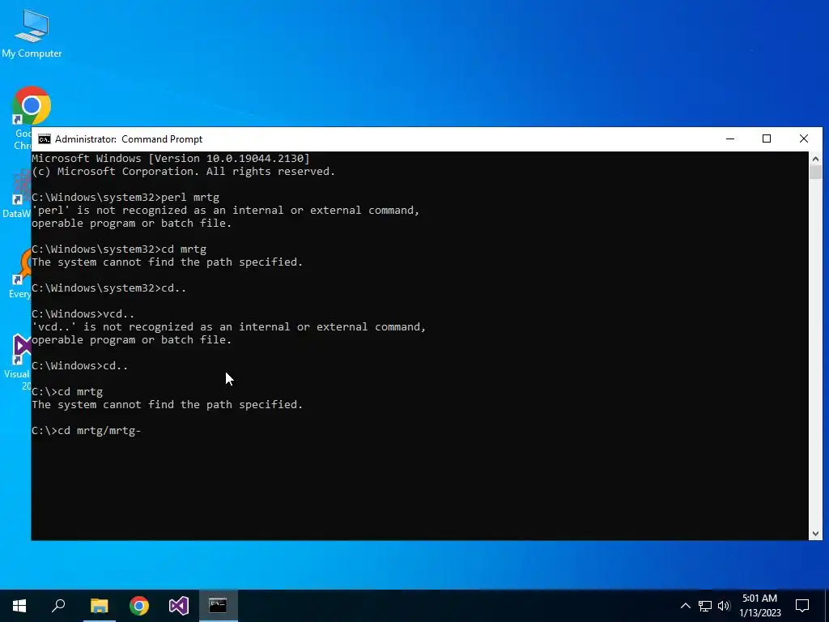This screenshot has height=622, width=829.
Task: Click the '(c) Microsoft Corporation. All rights reserved.' line
Action: (184, 172)
